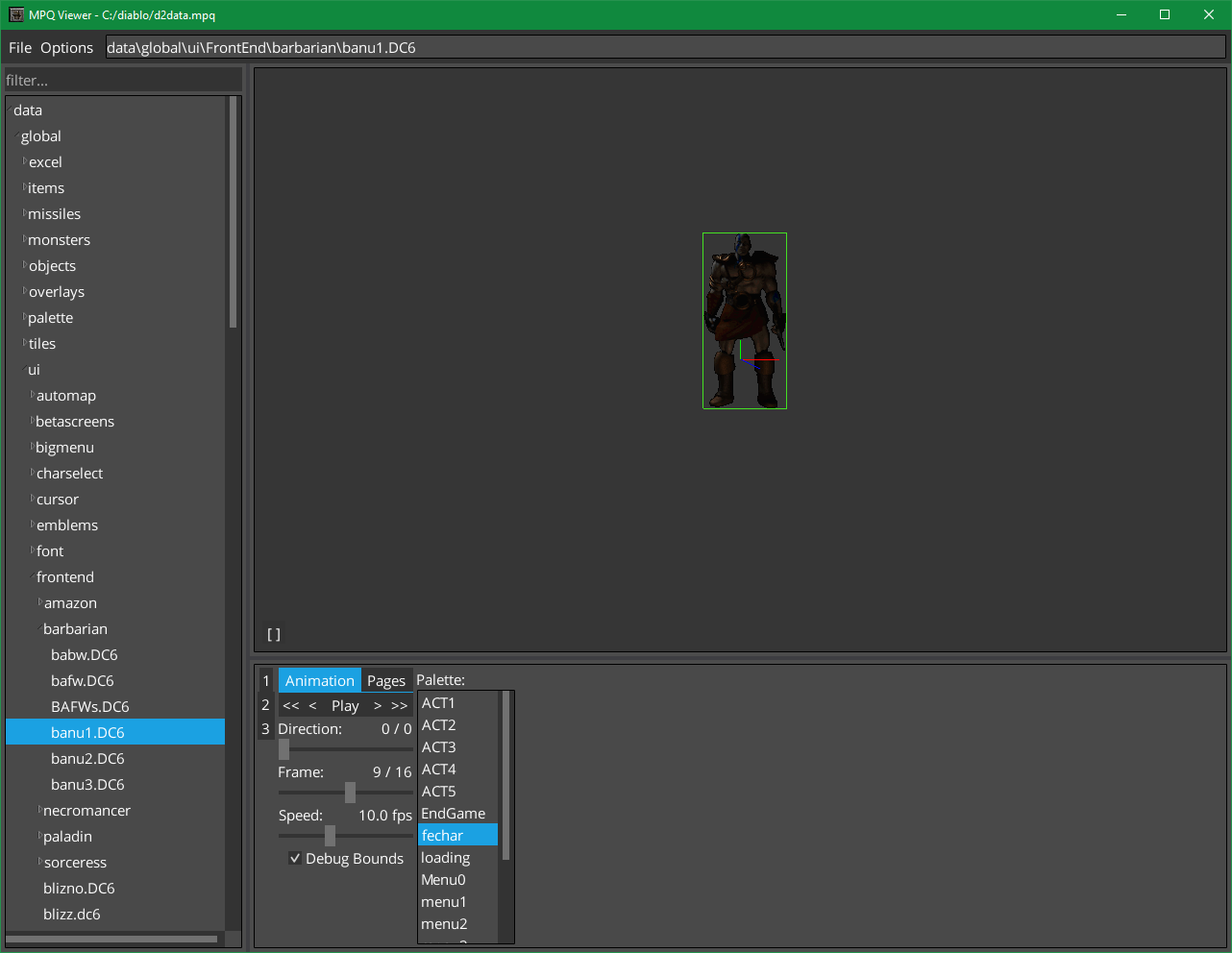Select banu1.DC6 file
The width and height of the screenshot is (1232, 953).
pos(115,732)
